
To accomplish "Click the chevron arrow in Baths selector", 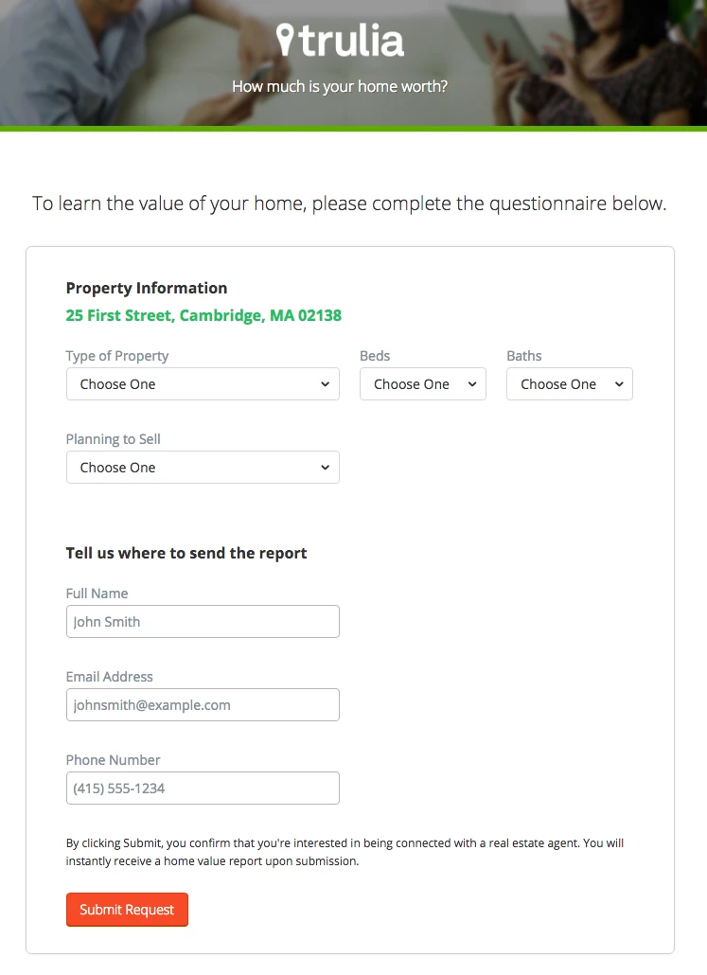I will pos(619,384).
